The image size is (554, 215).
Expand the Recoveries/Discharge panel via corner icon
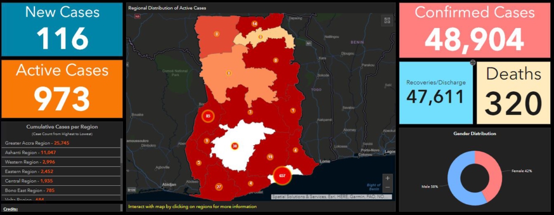click(473, 63)
